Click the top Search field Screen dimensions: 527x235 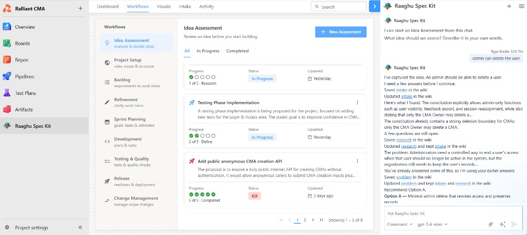[339, 7]
